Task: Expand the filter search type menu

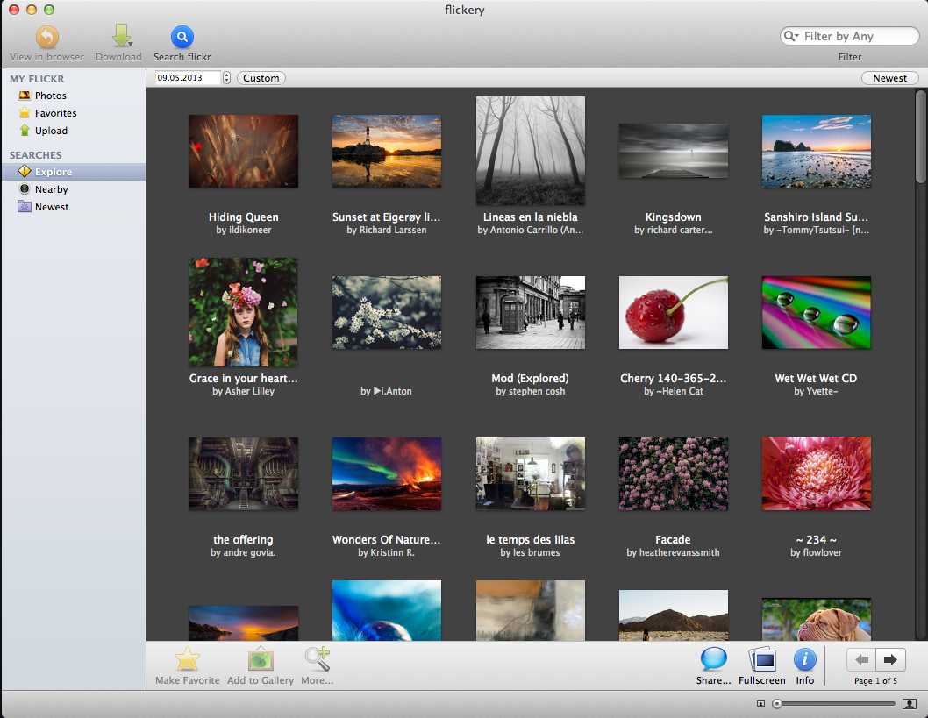Action: click(x=792, y=37)
